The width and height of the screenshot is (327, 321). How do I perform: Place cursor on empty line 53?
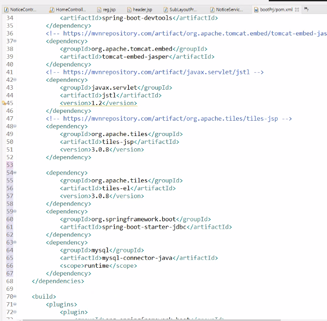click(146, 165)
